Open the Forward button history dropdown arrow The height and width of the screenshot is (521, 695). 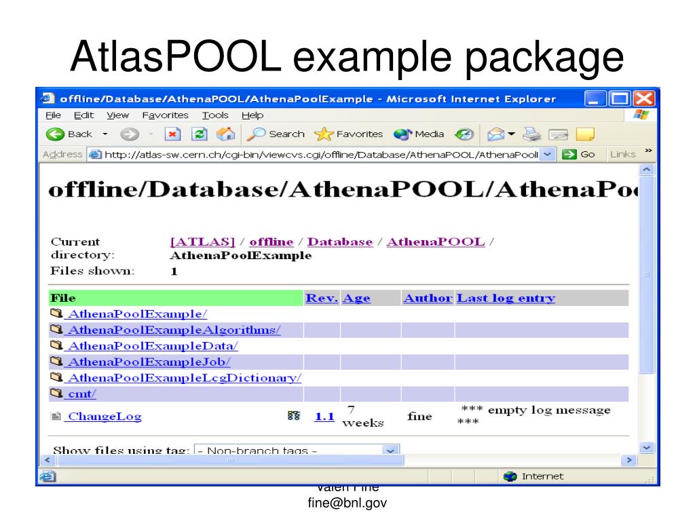151,134
